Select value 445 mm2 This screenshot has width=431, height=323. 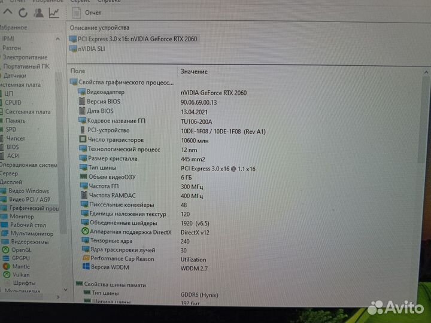click(193, 159)
